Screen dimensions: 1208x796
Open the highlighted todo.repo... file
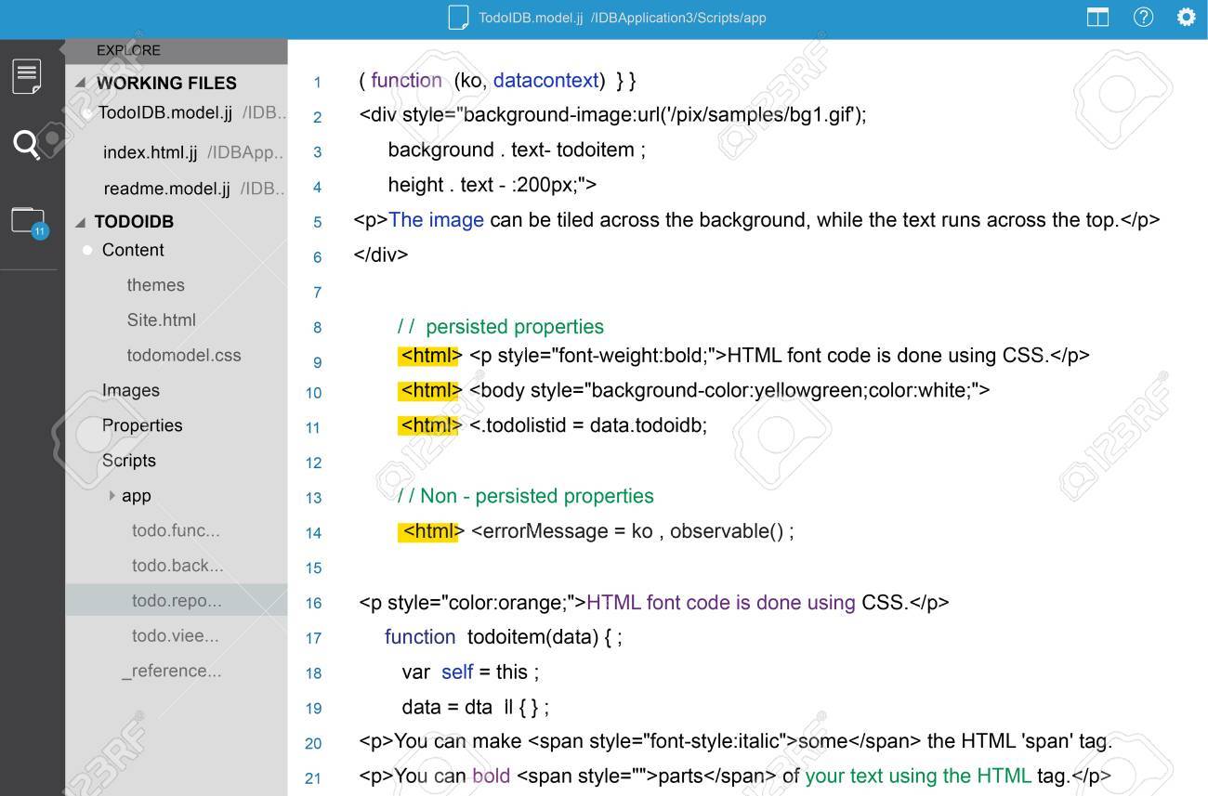177,601
